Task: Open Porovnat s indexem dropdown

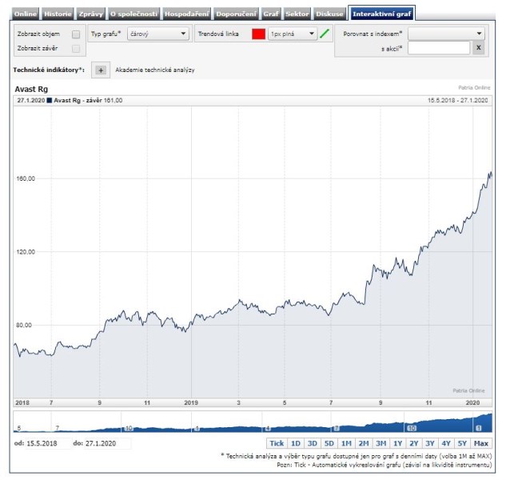Action: coord(446,34)
